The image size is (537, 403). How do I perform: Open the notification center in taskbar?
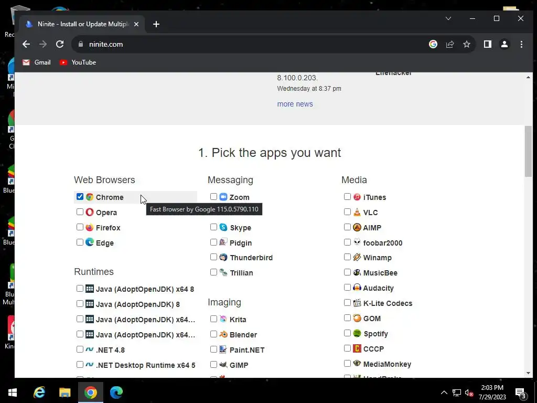click(x=521, y=393)
